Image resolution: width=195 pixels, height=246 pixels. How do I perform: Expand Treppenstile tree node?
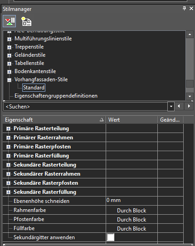[9, 47]
